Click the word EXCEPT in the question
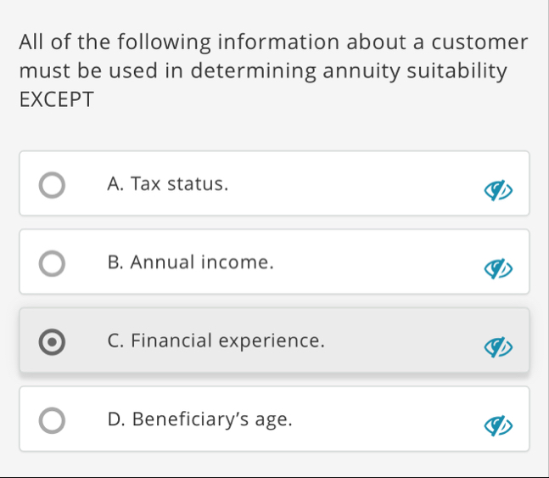This screenshot has height=478, width=549. 56,99
